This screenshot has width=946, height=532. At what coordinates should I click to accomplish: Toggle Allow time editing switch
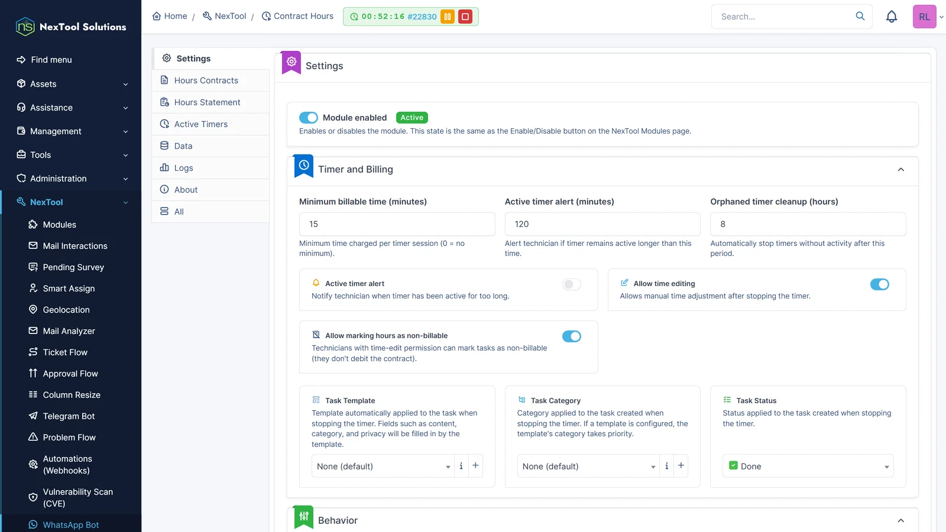point(880,284)
